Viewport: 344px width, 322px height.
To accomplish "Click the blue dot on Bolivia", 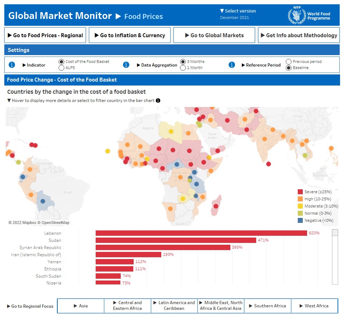I will pos(43,201).
